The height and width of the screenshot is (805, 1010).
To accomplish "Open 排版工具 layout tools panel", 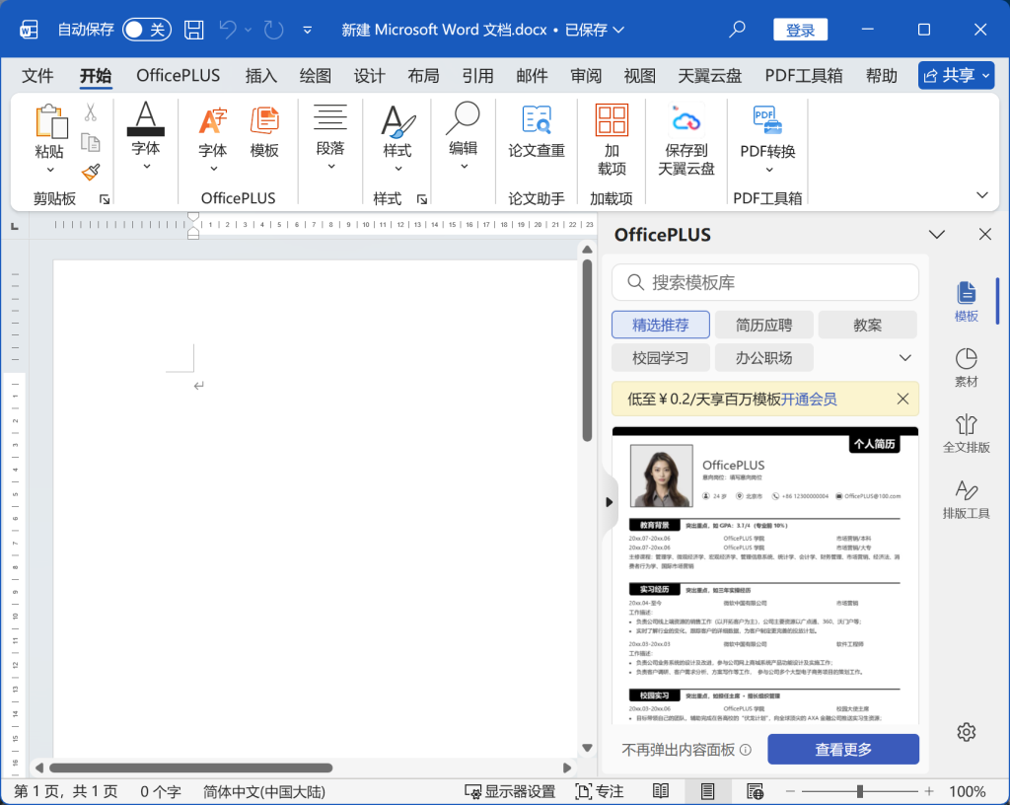I will 966,499.
